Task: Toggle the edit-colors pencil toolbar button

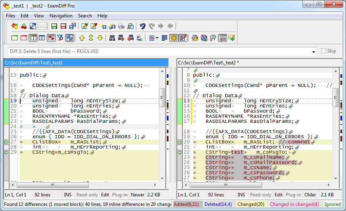Action: coord(183,38)
